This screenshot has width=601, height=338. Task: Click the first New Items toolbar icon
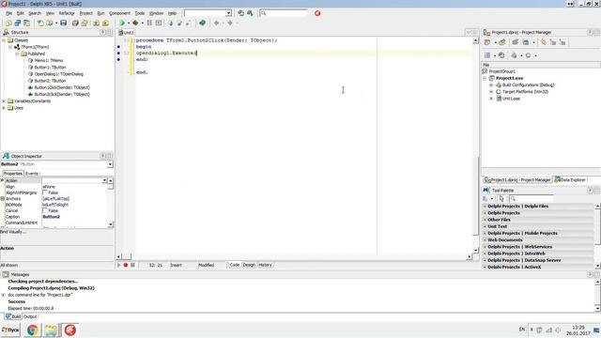pyautogui.click(x=8, y=23)
